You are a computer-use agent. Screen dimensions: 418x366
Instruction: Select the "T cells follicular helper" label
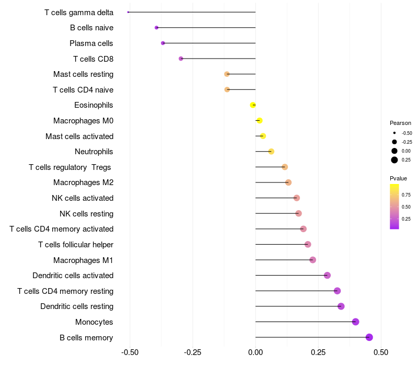pos(76,245)
